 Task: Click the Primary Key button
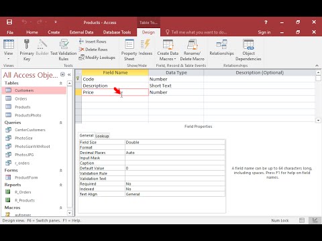click(27, 50)
